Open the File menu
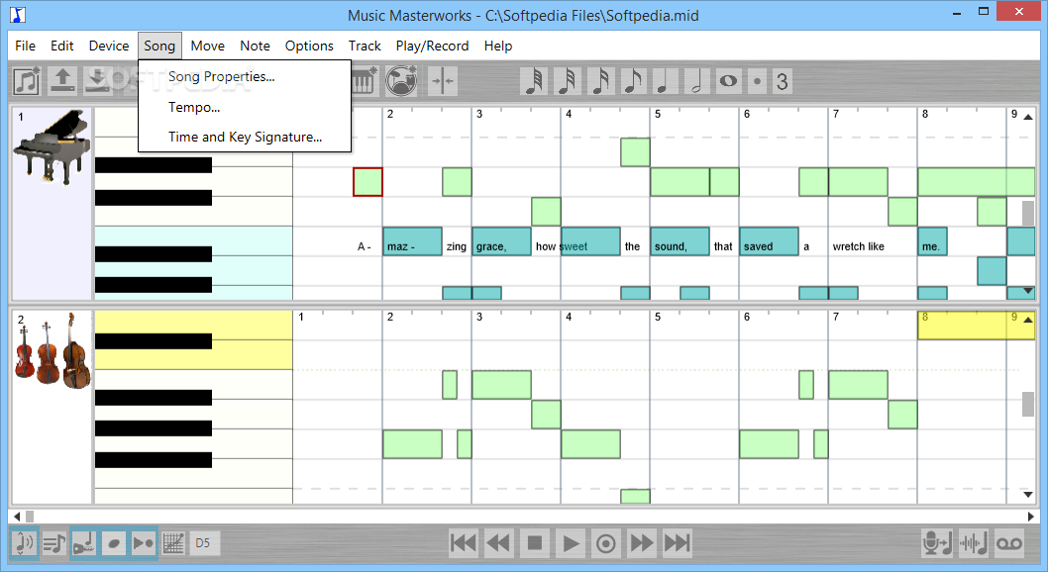 (x=26, y=46)
